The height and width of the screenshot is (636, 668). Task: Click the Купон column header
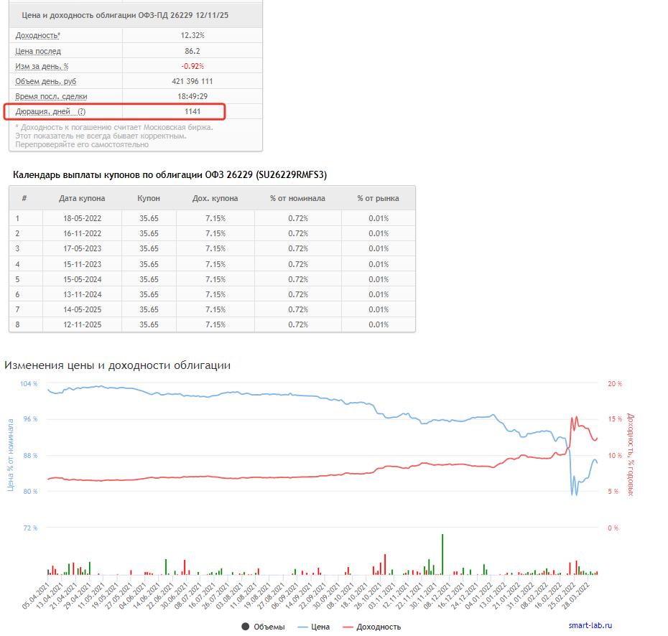click(x=149, y=198)
